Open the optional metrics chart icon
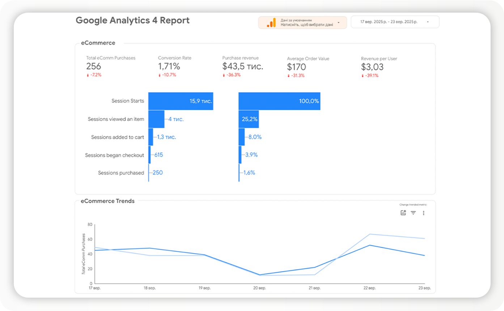The height and width of the screenshot is (311, 504). tap(403, 213)
